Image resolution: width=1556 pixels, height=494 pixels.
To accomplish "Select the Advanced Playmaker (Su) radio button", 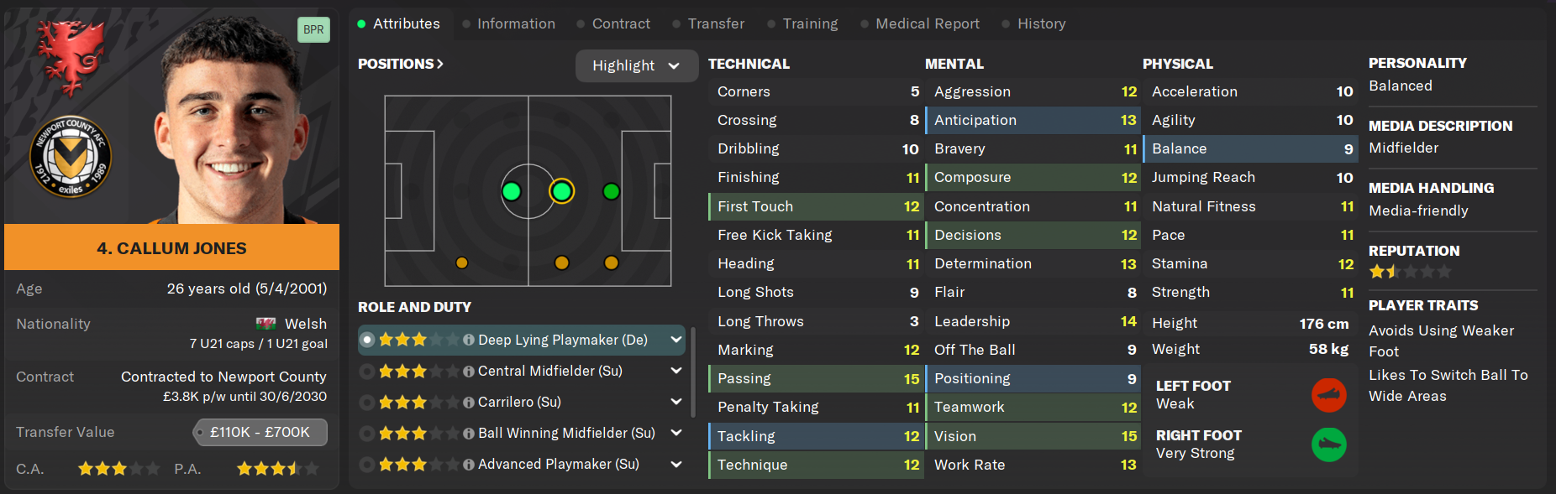I will coord(366,464).
